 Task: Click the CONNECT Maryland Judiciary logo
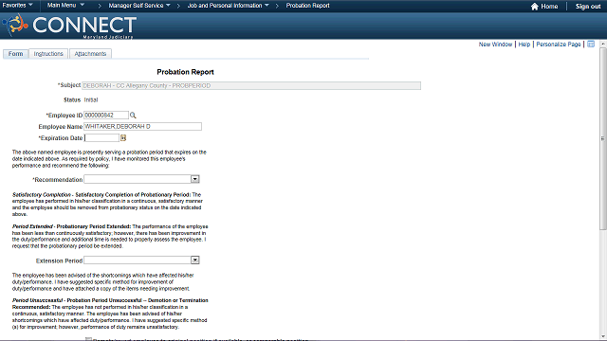point(69,26)
